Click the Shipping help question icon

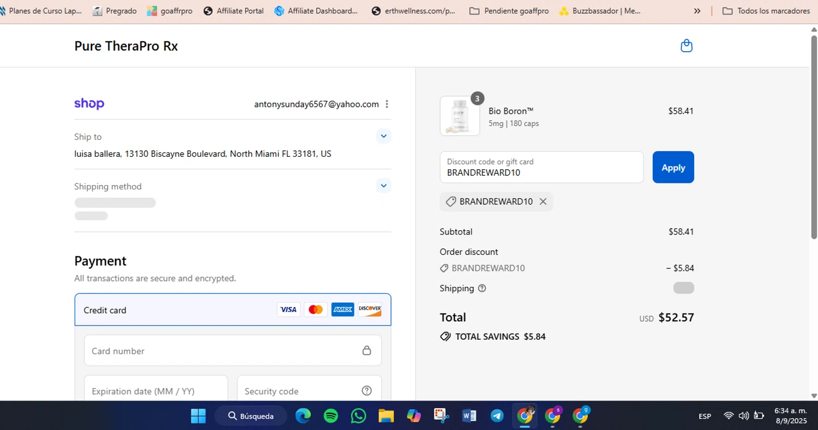coord(482,288)
